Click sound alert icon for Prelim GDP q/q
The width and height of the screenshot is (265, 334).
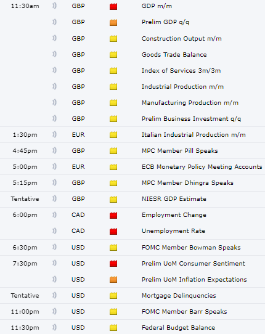(x=54, y=22)
